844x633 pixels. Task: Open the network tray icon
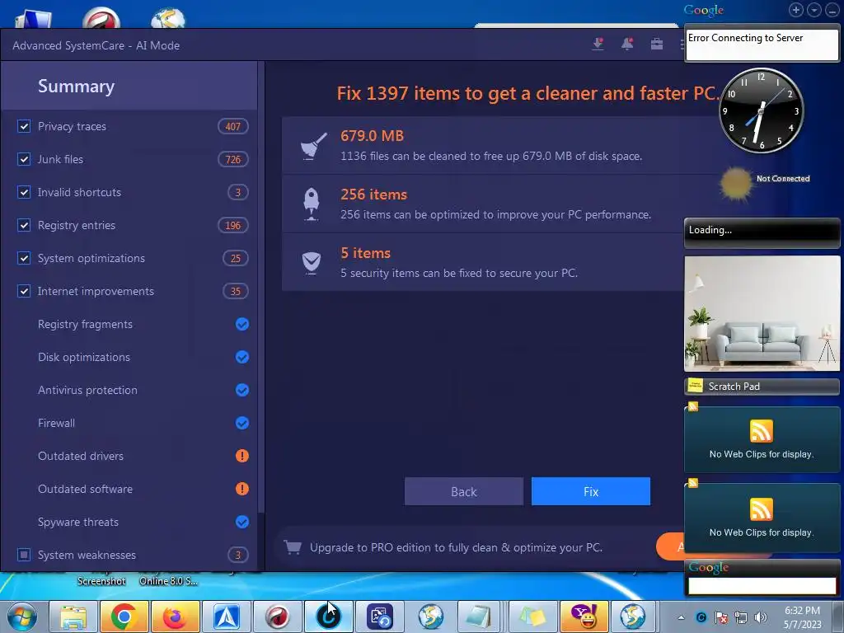pyautogui.click(x=741, y=617)
